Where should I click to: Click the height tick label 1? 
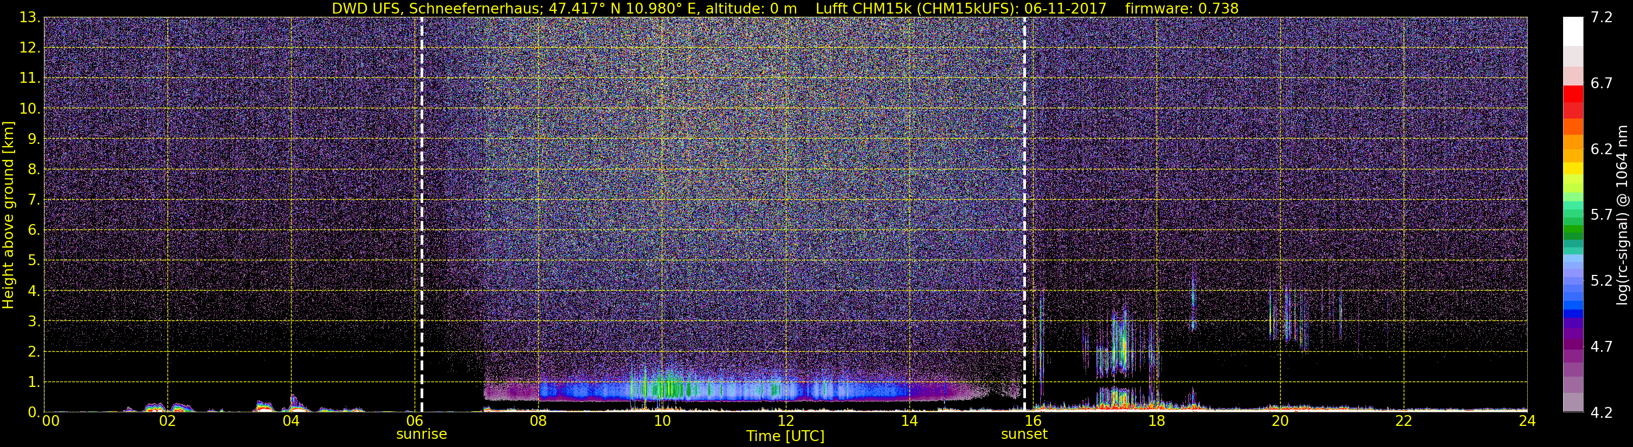(x=33, y=383)
